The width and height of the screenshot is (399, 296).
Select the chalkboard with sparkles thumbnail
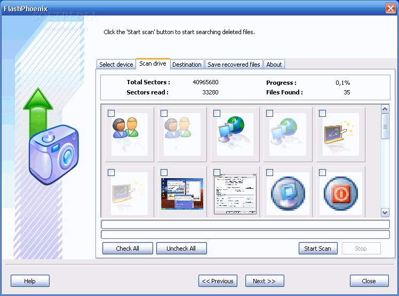click(x=341, y=134)
